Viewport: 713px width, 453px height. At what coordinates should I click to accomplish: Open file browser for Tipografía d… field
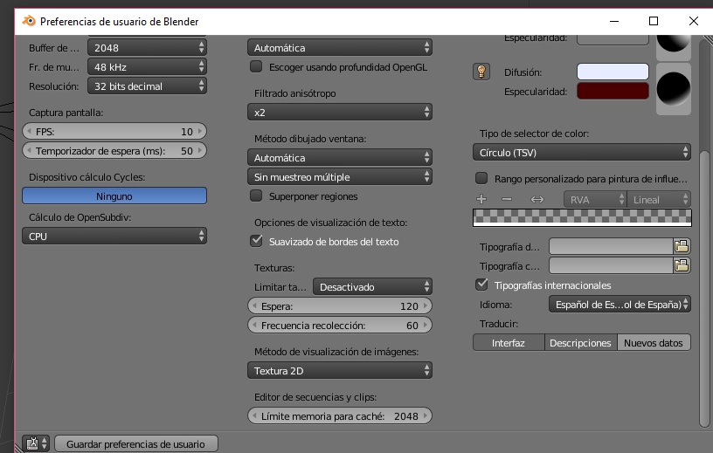click(682, 246)
